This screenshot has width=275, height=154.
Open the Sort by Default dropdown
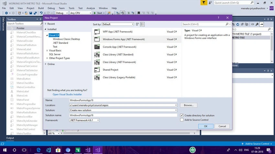point(118,24)
